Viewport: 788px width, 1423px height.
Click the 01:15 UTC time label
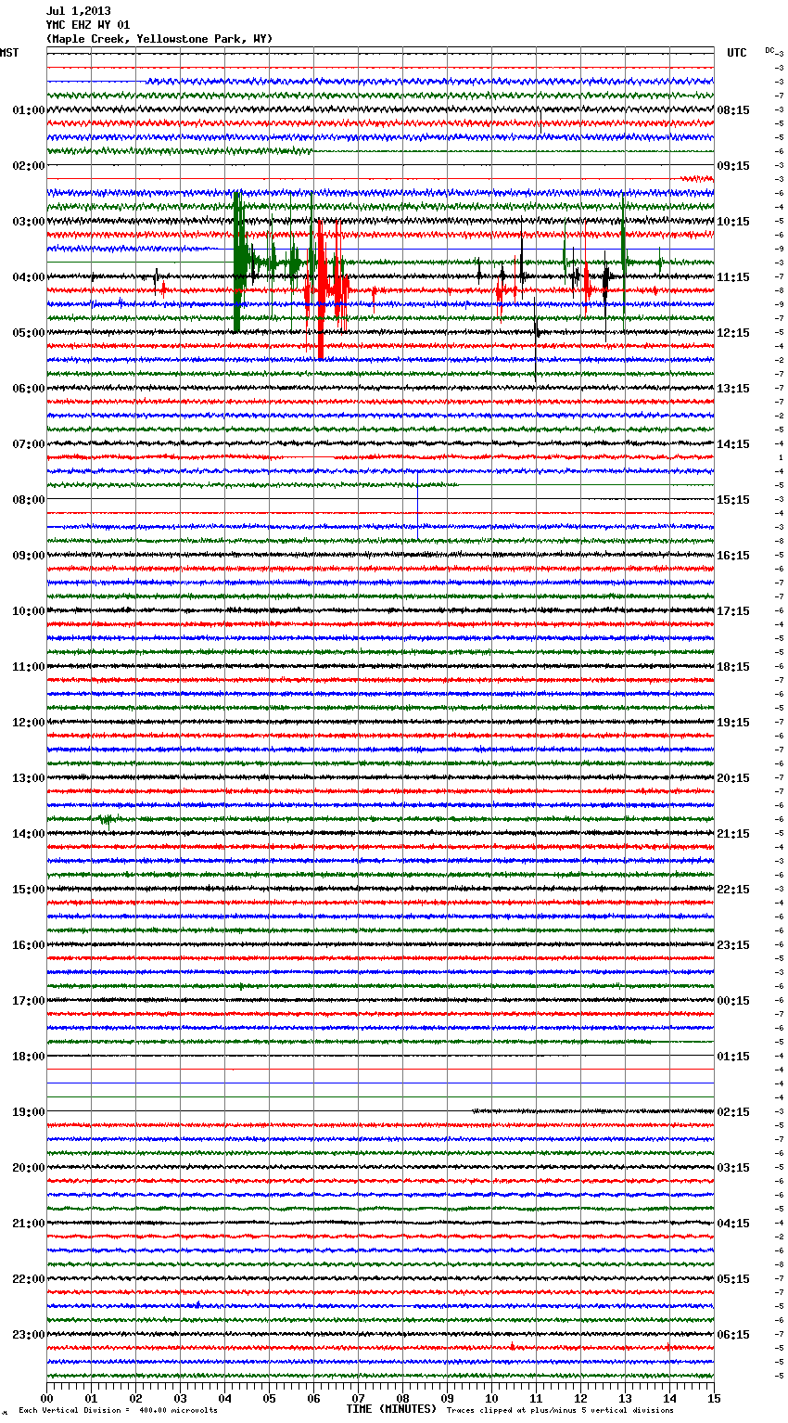pyautogui.click(x=733, y=1057)
